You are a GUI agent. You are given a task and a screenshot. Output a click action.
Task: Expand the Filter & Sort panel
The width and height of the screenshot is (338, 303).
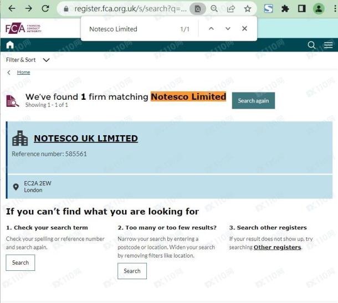(x=28, y=60)
